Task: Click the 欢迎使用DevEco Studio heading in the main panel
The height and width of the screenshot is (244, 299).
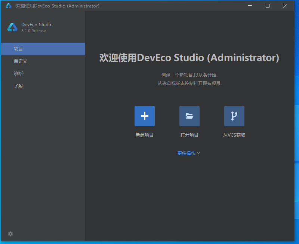Action: click(189, 58)
